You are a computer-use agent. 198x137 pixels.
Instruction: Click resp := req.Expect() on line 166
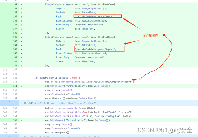(59, 124)
